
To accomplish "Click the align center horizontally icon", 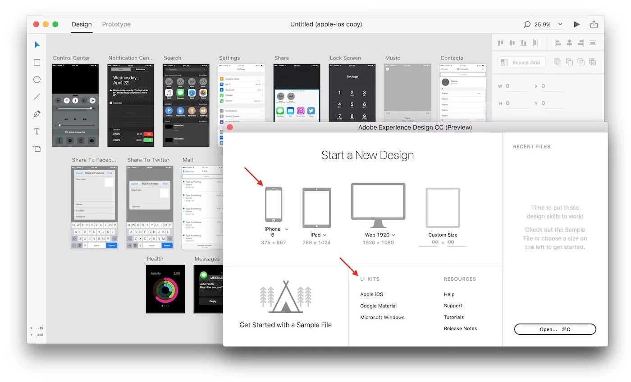I will pos(569,43).
